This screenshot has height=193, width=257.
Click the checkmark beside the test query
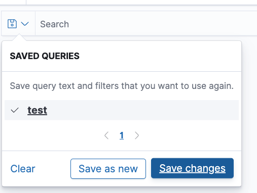15,110
